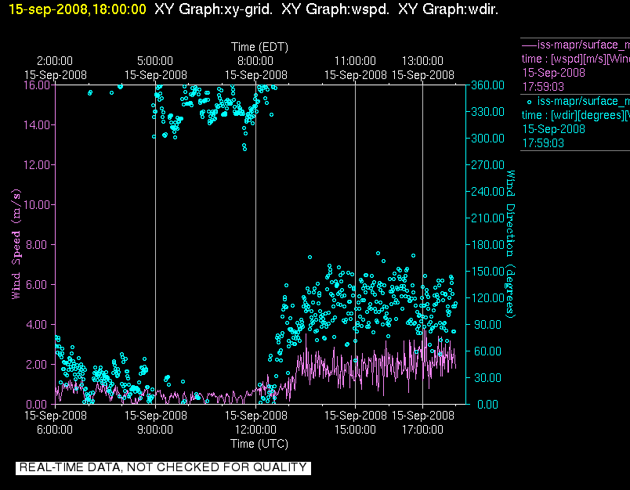630x490 pixels.
Task: Click the 360.00 wind direction tick value
Action: (x=487, y=85)
